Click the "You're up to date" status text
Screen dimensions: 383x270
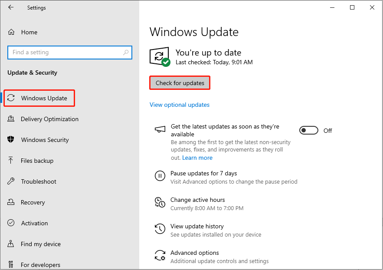click(208, 53)
